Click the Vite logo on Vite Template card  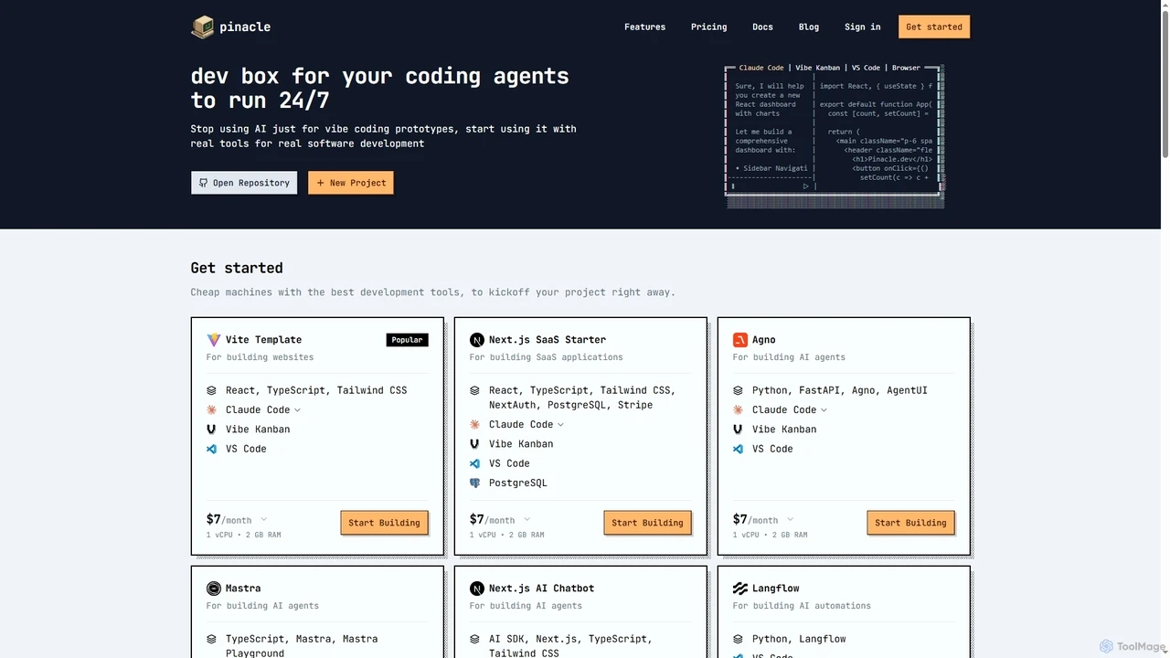213,340
